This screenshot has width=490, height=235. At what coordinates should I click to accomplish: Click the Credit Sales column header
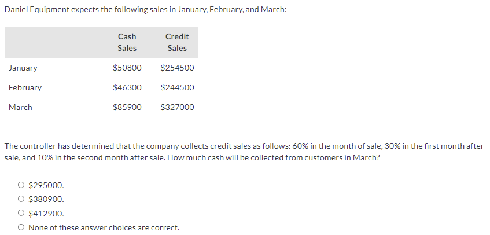[177, 42]
